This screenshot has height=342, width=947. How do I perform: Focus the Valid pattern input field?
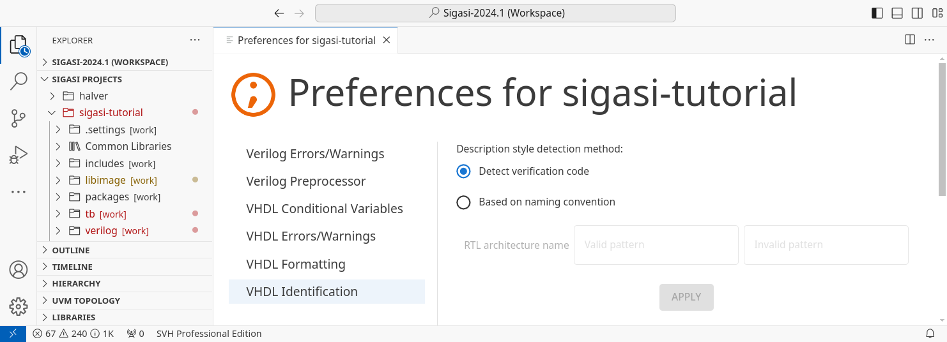tap(656, 245)
